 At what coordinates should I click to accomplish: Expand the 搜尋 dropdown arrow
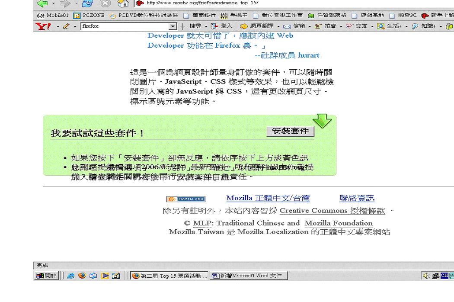click(206, 26)
